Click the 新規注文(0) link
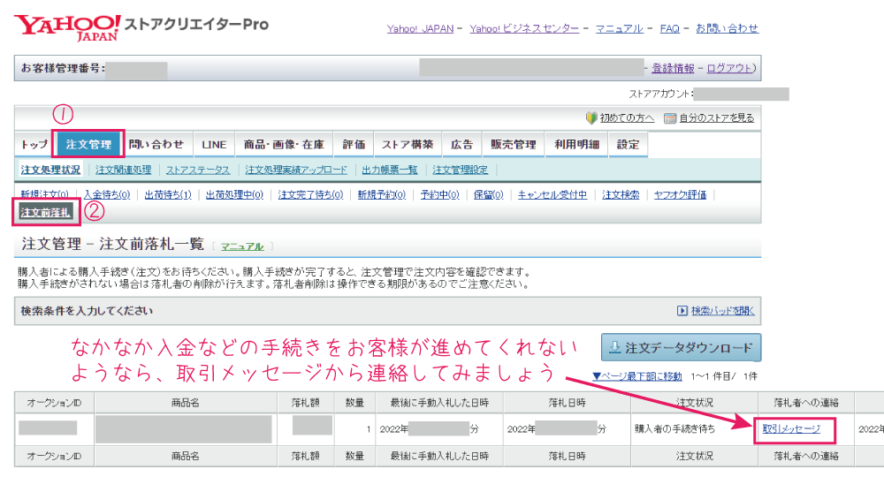The image size is (884, 477). [x=44, y=194]
